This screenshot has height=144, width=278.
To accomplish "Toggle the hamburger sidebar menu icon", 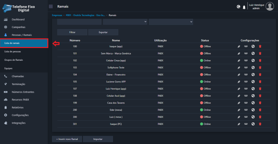I will pyautogui.click(x=51, y=6).
